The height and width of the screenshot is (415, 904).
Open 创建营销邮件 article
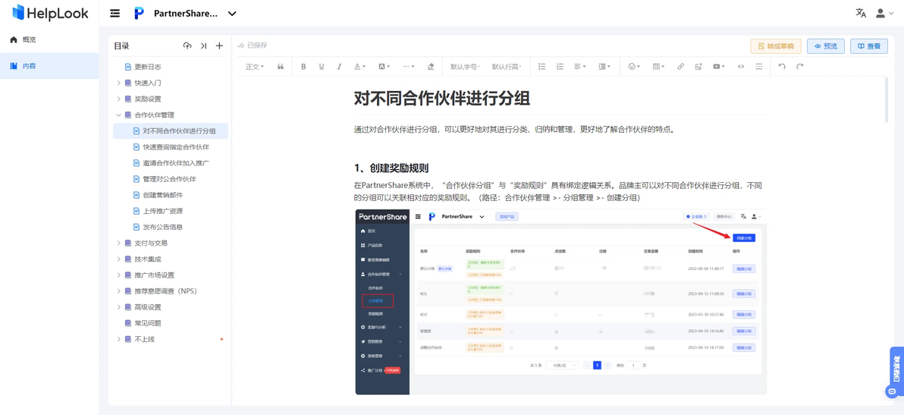point(162,195)
